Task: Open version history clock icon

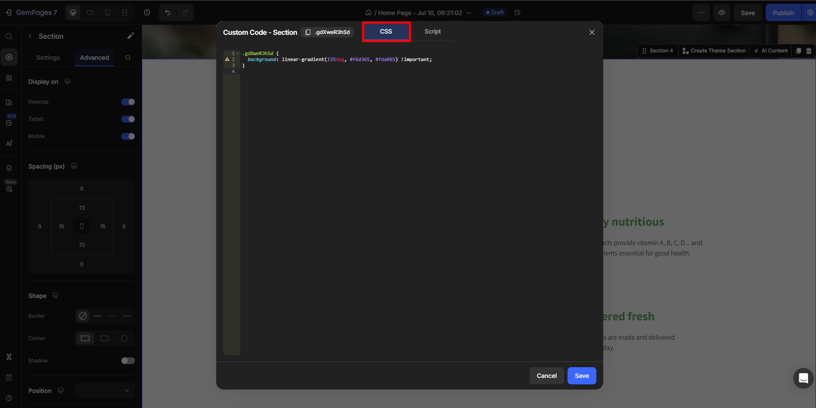Action: tap(147, 12)
